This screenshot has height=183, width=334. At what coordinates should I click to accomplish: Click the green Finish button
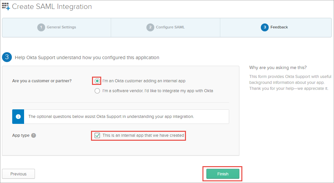coord(223,174)
